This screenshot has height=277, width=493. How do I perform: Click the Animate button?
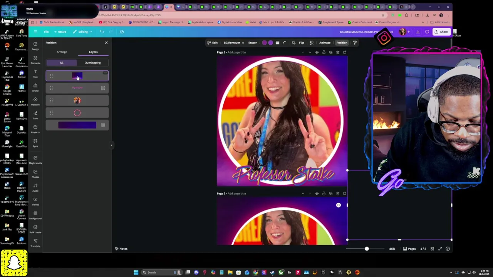point(325,43)
